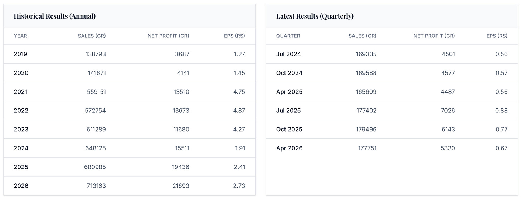Select the 2024 EPS value 1.91
This screenshot has height=197, width=521.
[x=239, y=148]
